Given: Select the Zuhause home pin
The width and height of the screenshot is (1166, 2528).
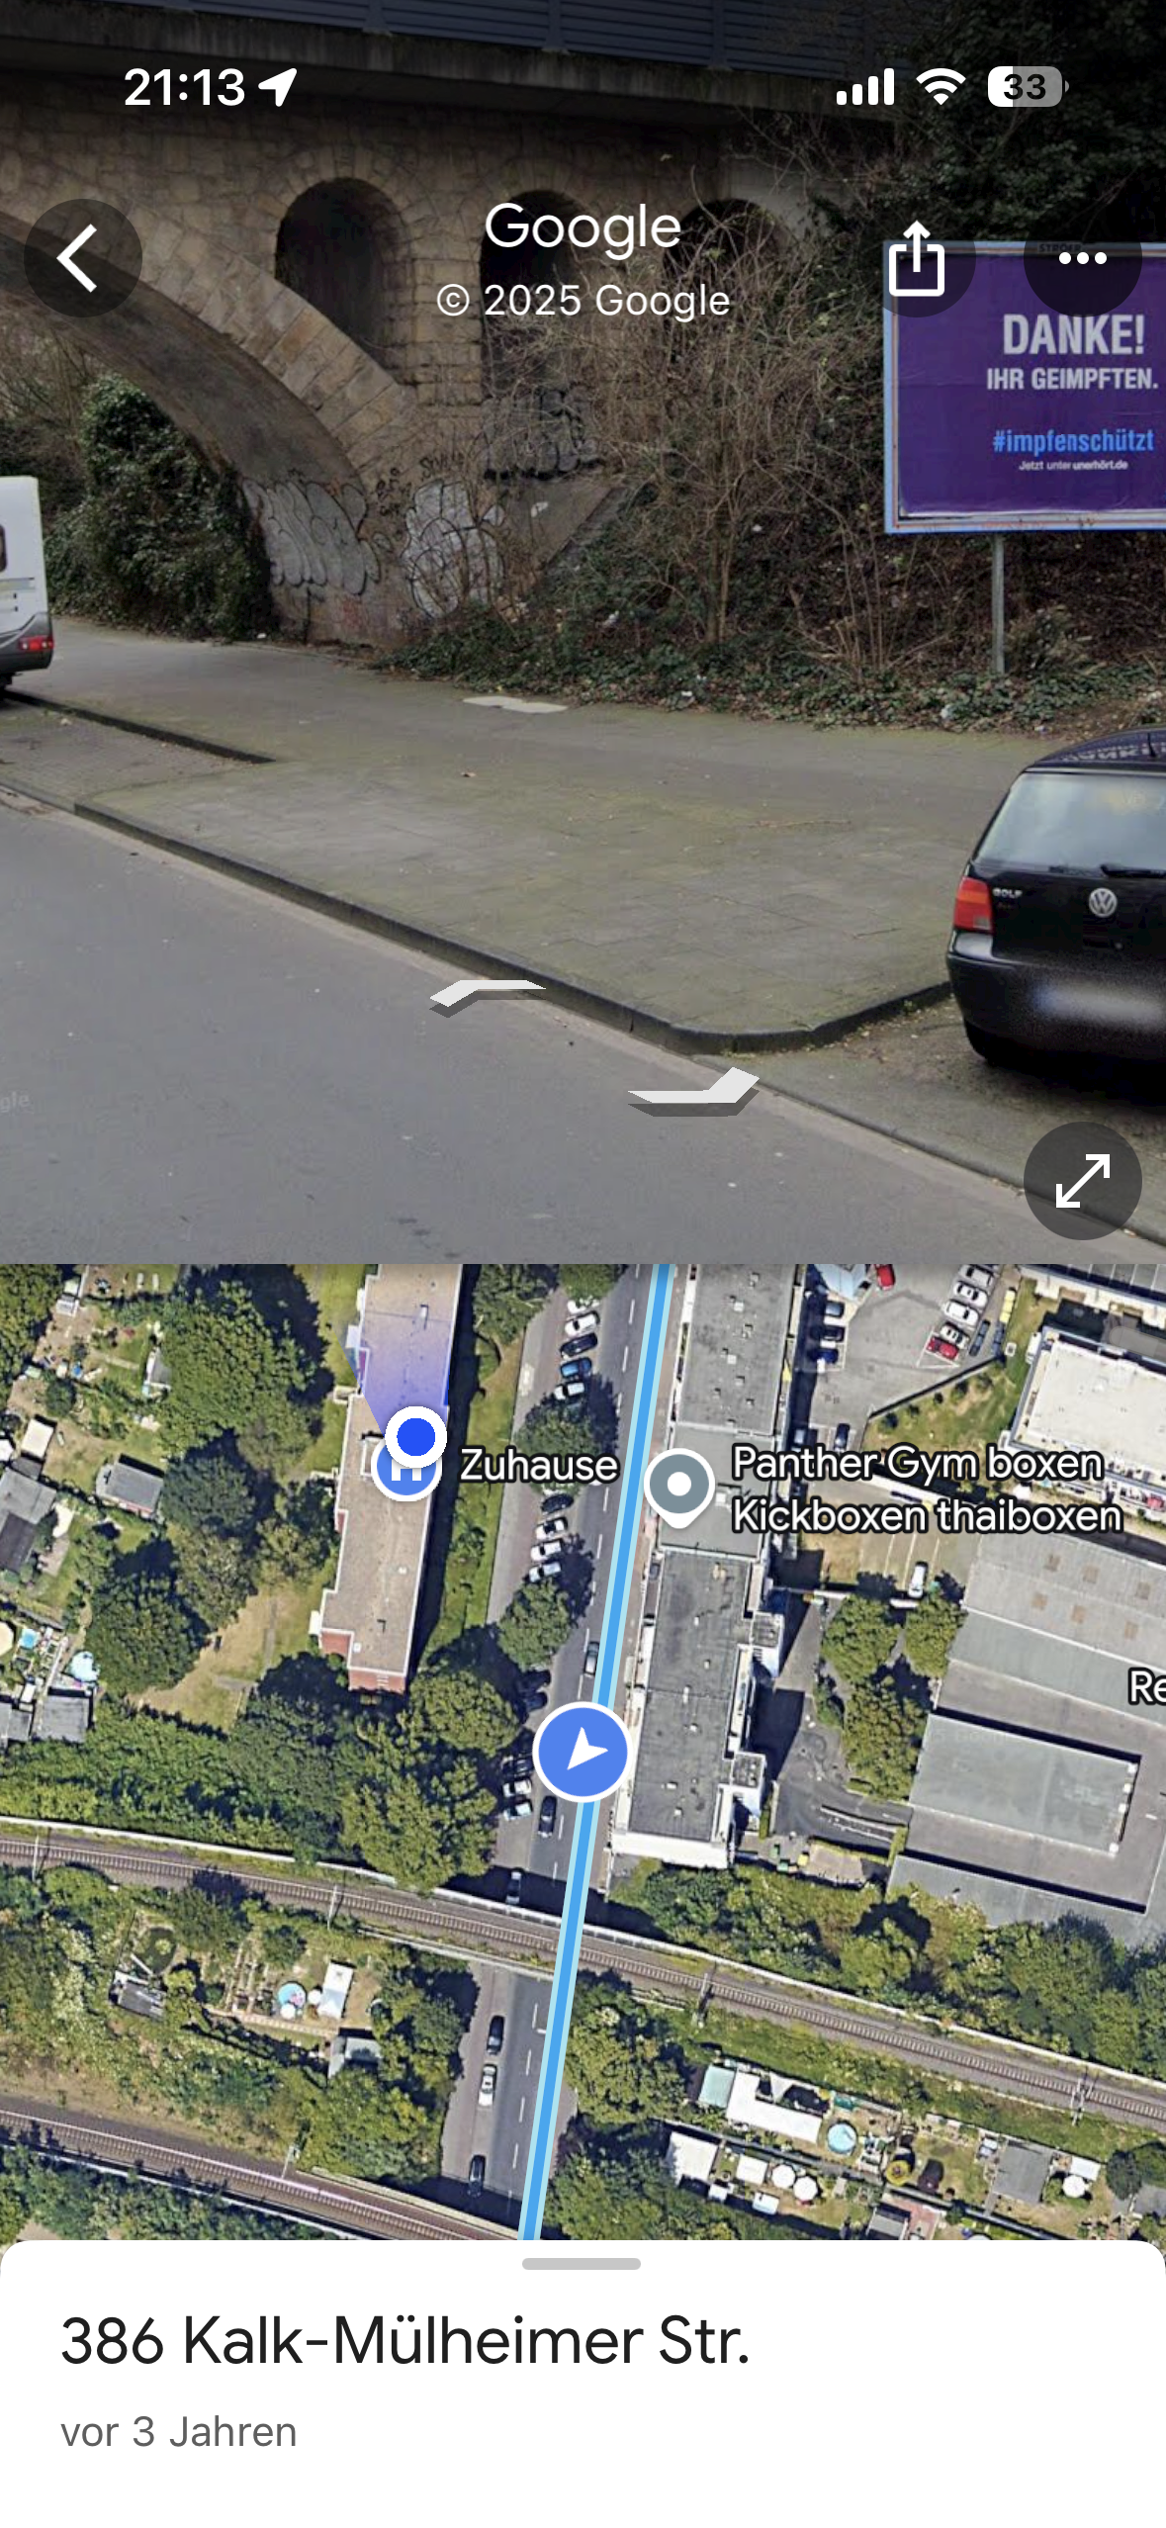Looking at the screenshot, I should click(x=406, y=1467).
